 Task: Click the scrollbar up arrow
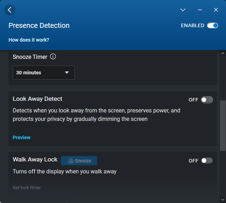(222, 54)
